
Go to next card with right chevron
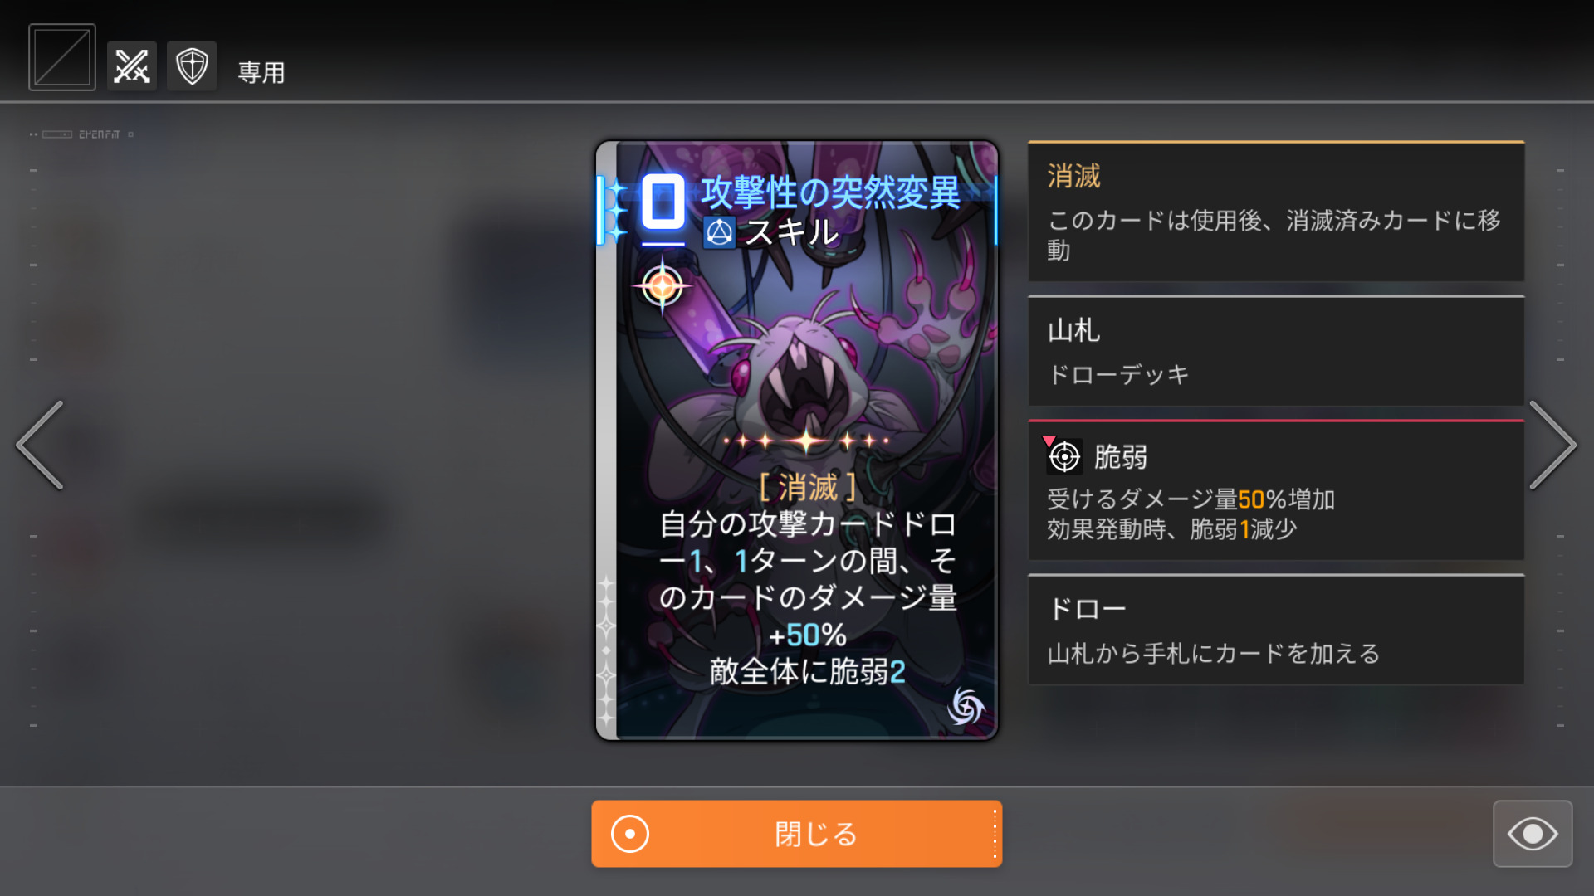[1552, 446]
